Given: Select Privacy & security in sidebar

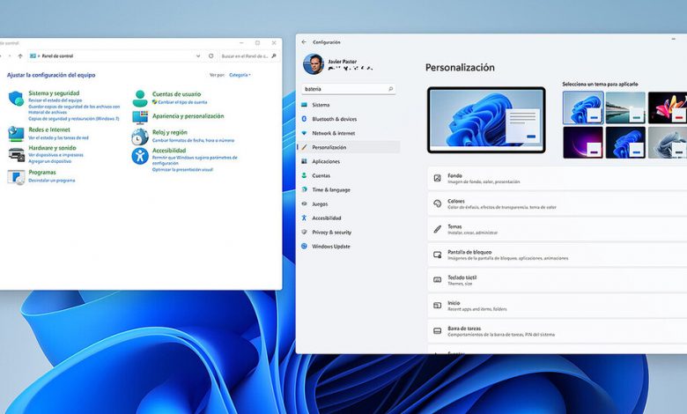Looking at the screenshot, I should pyautogui.click(x=349, y=233).
